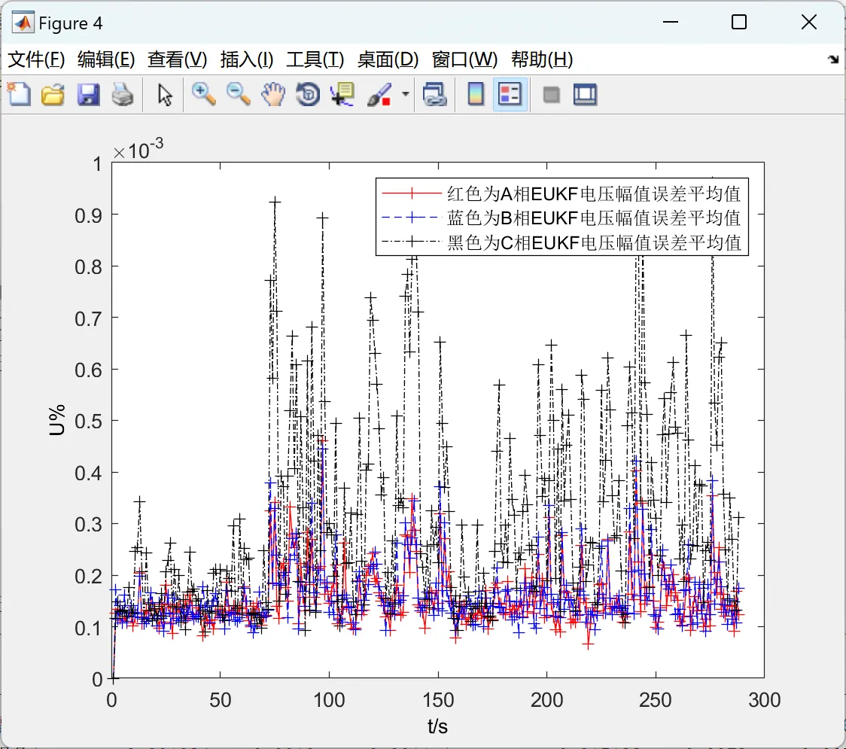Click the black C相EUKF legend entry
This screenshot has height=749, width=846.
pyautogui.click(x=561, y=242)
